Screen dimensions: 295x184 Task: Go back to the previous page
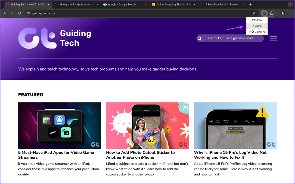(x=5, y=13)
